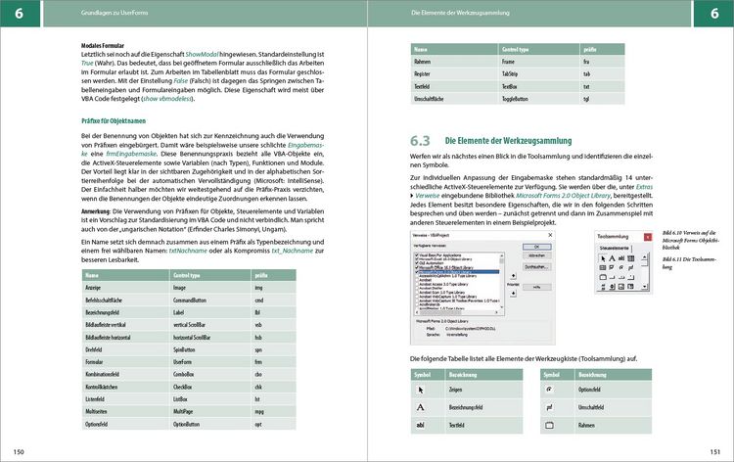
Task: Pick the RefEdit tool in Toolsammlung
Action: [630, 287]
